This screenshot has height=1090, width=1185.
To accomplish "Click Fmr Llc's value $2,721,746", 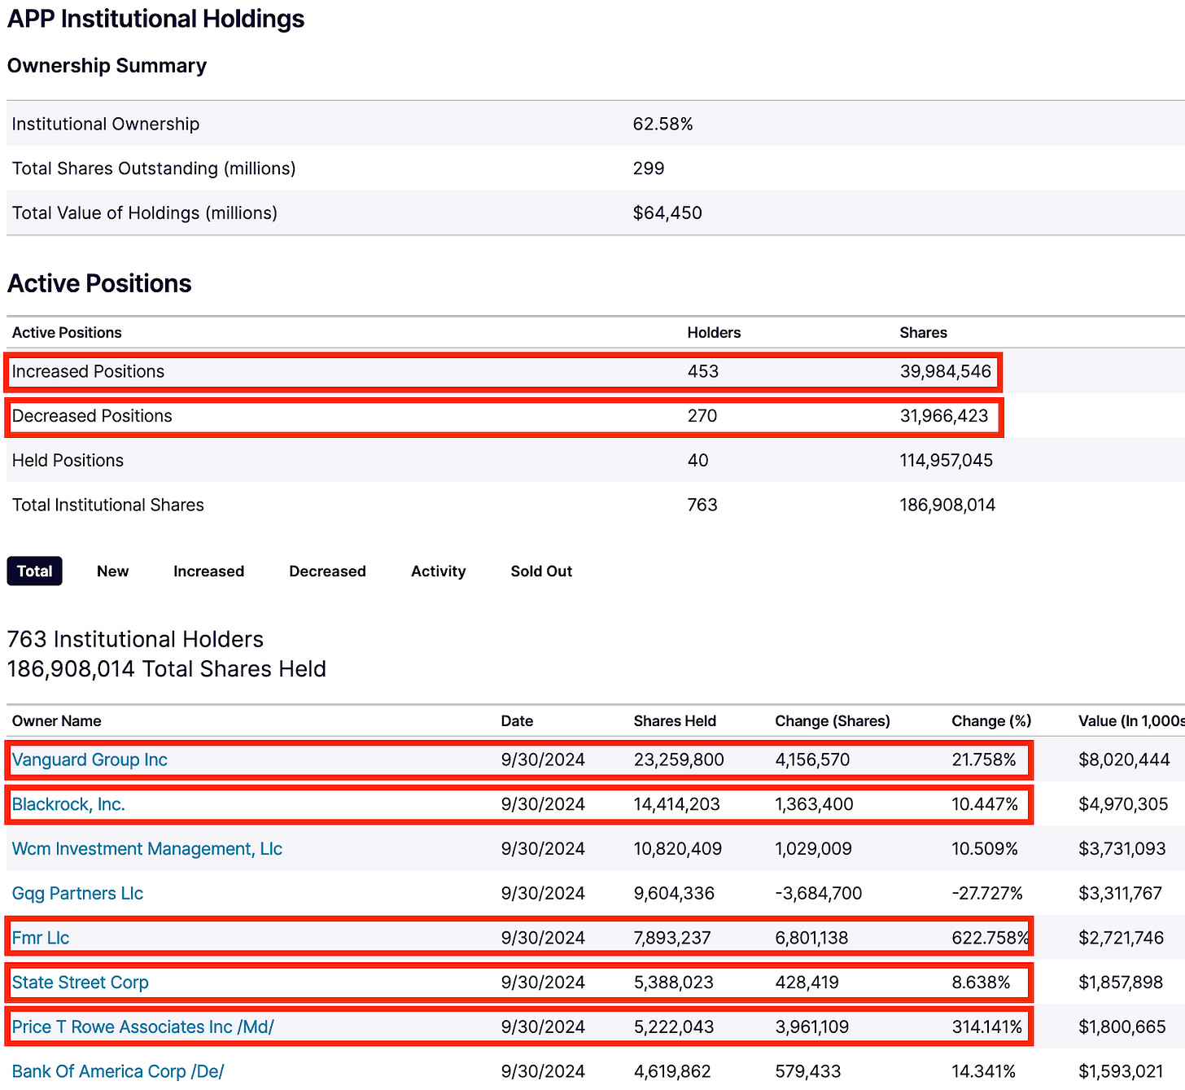I will [x=1122, y=938].
